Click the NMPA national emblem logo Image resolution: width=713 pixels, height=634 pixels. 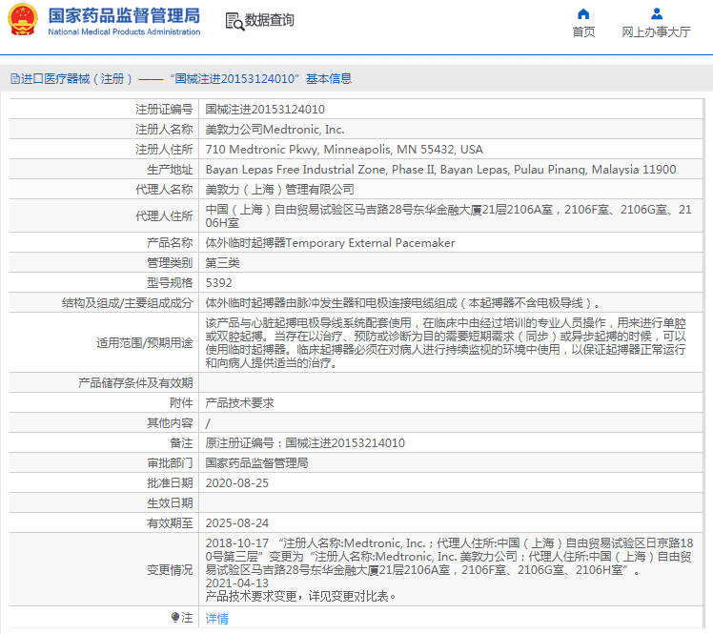coord(24,20)
